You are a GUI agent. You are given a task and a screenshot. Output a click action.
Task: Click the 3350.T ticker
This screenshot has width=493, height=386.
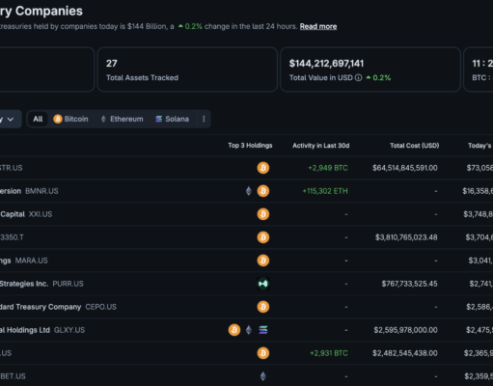coord(12,237)
